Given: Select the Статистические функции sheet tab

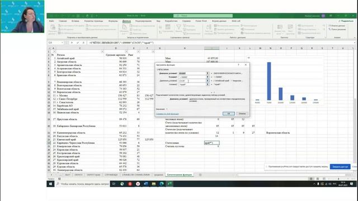Looking at the screenshot, I should pos(180,175).
